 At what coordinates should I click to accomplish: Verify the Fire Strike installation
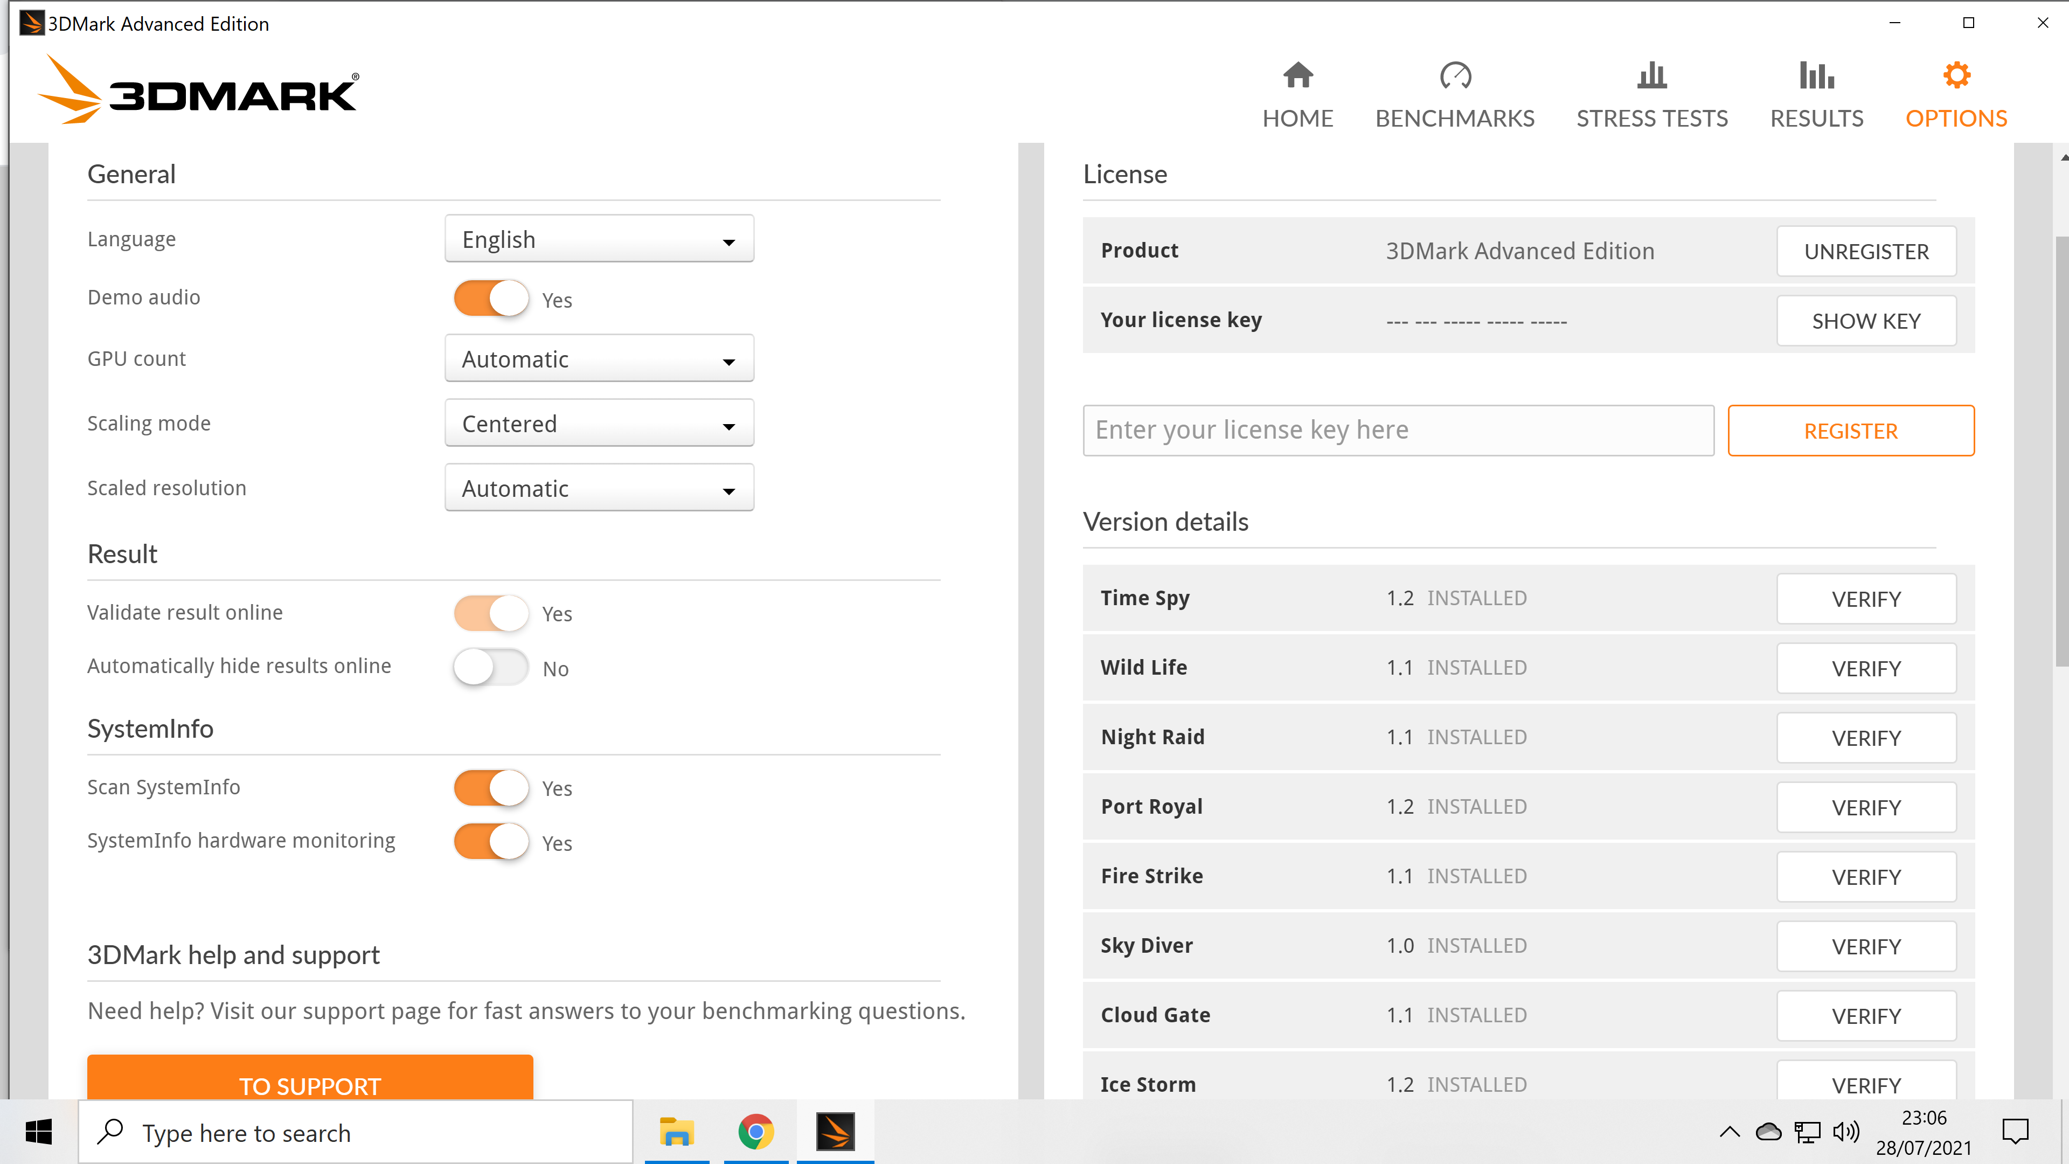tap(1866, 877)
